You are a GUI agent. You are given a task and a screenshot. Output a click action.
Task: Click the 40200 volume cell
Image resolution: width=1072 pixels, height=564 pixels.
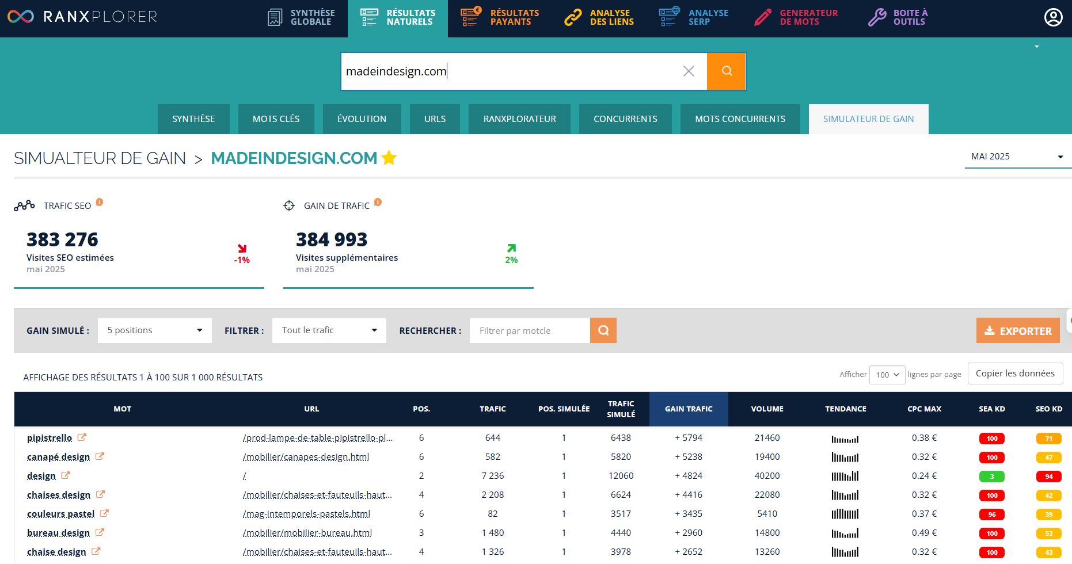tap(767, 476)
